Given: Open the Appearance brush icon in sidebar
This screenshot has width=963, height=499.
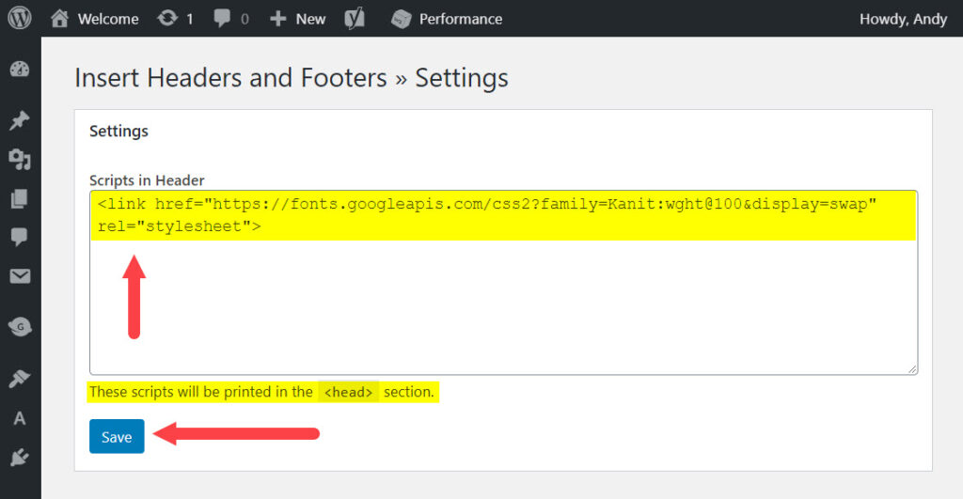Looking at the screenshot, I should pyautogui.click(x=20, y=378).
